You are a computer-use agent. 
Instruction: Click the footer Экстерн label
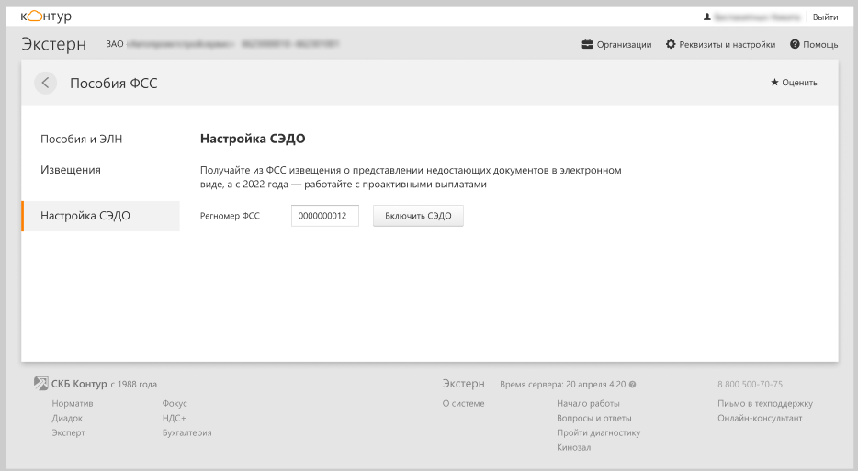[464, 384]
